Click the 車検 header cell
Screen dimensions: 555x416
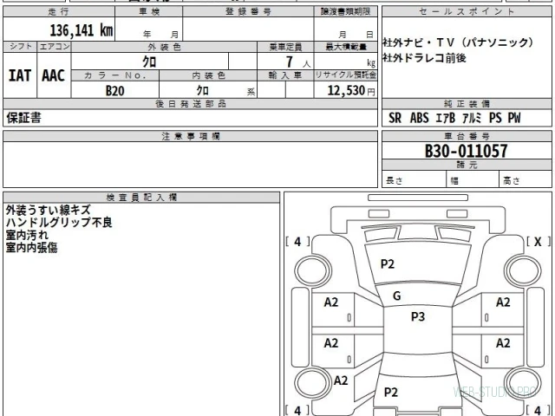(148, 11)
